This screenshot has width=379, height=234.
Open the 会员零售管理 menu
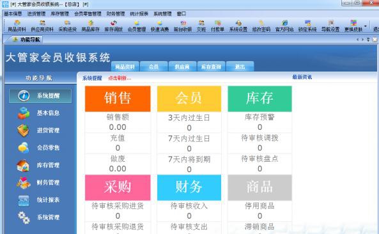pyautogui.click(x=88, y=14)
